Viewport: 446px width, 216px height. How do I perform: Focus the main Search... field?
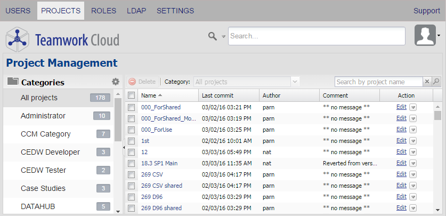pyautogui.click(x=317, y=36)
